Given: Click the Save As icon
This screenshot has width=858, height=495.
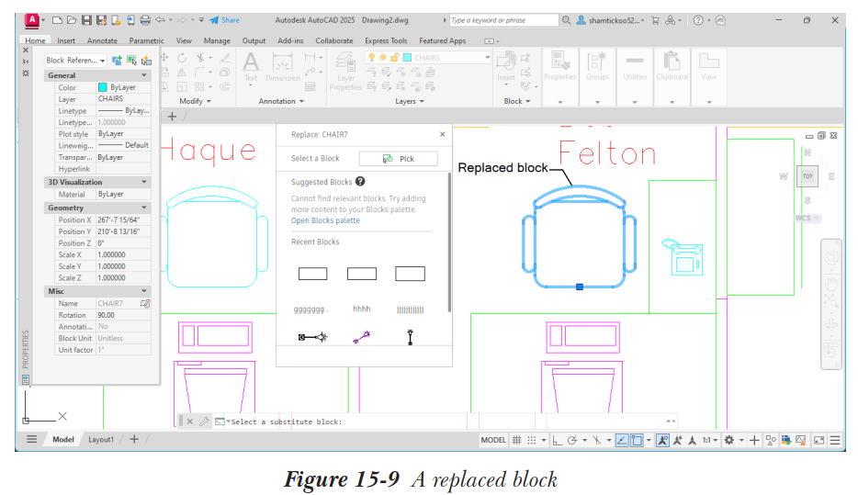Looking at the screenshot, I should tap(101, 20).
